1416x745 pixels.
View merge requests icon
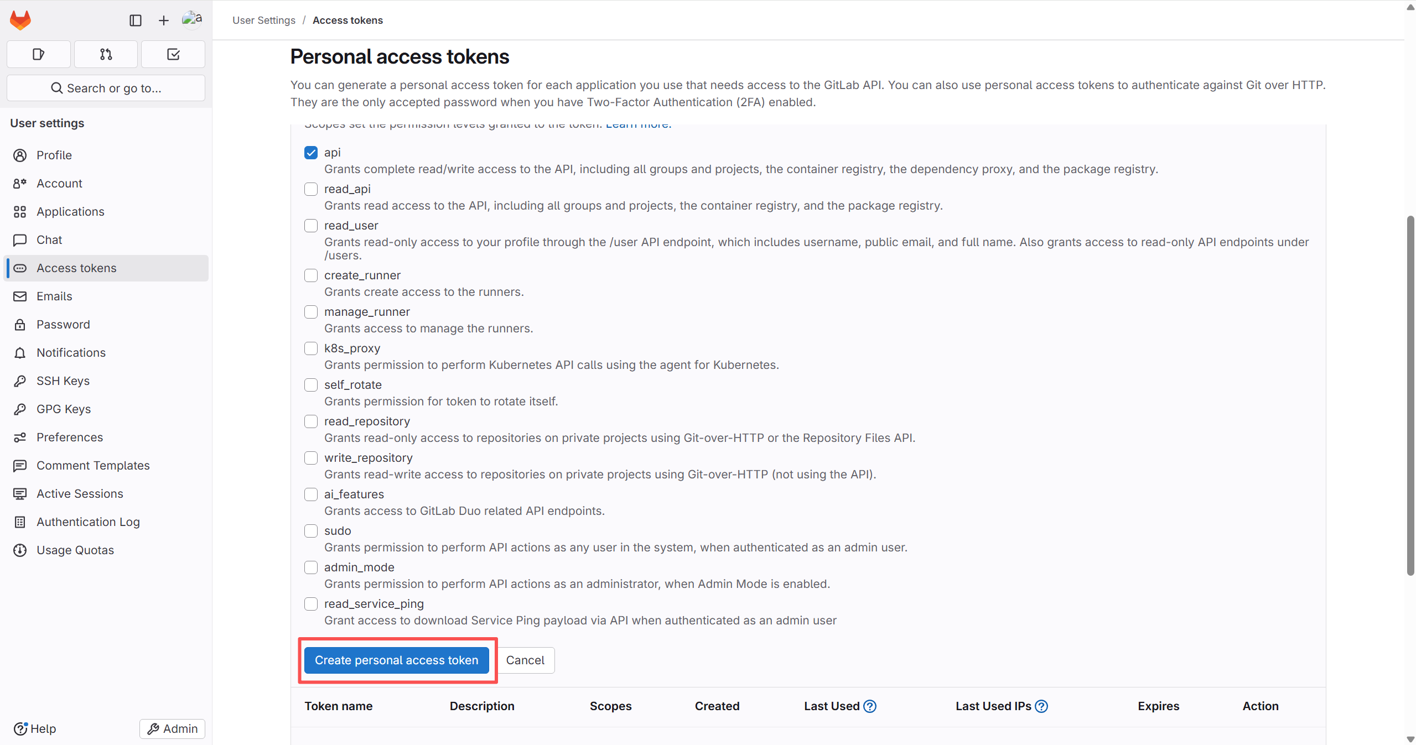coord(106,54)
